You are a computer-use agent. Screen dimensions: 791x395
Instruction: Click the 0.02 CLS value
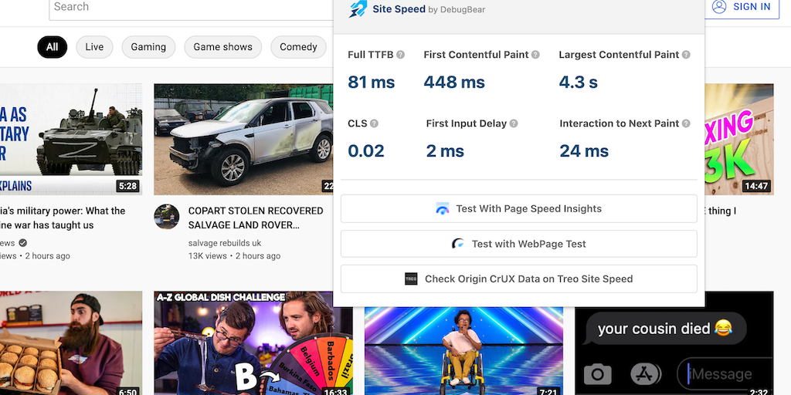pyautogui.click(x=365, y=150)
